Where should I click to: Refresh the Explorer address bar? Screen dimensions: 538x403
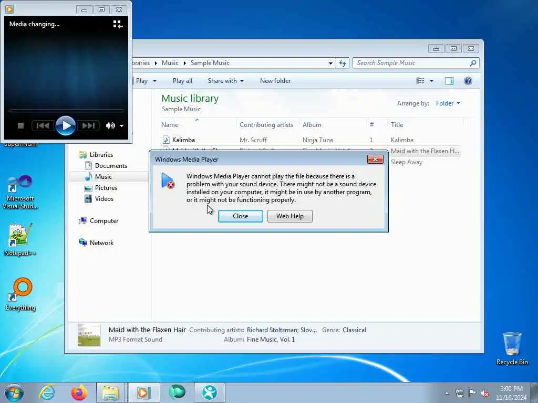click(x=343, y=63)
